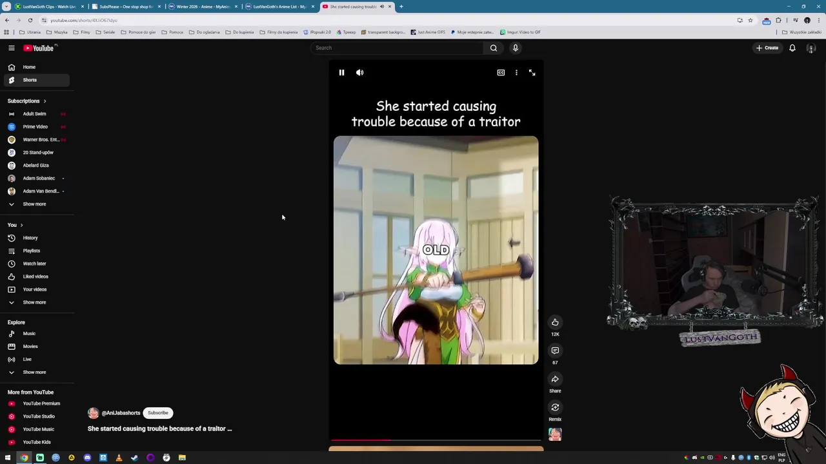826x464 pixels.
Task: Click into the YouTube Search field
Action: (397, 48)
